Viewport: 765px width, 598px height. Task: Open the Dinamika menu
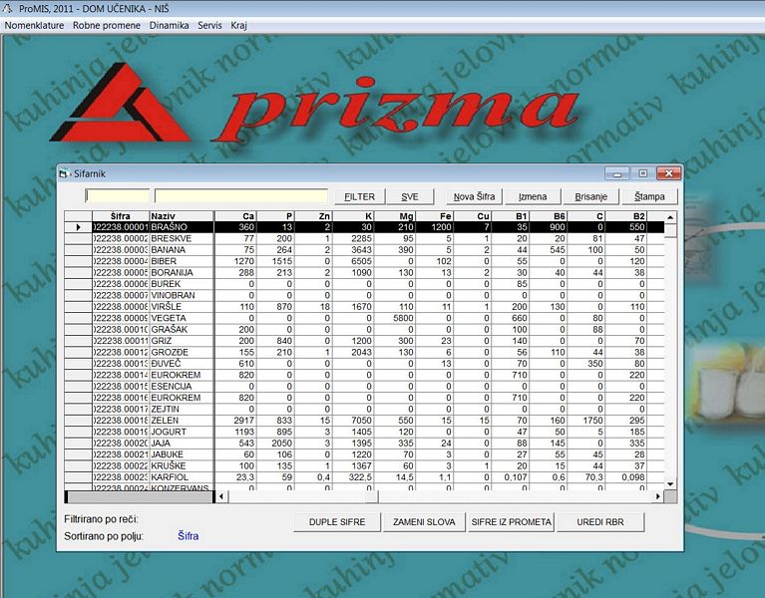pyautogui.click(x=169, y=25)
